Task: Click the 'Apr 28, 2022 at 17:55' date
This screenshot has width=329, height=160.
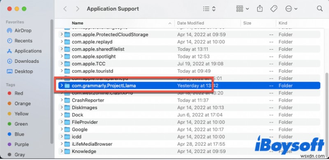Action: pos(201,144)
